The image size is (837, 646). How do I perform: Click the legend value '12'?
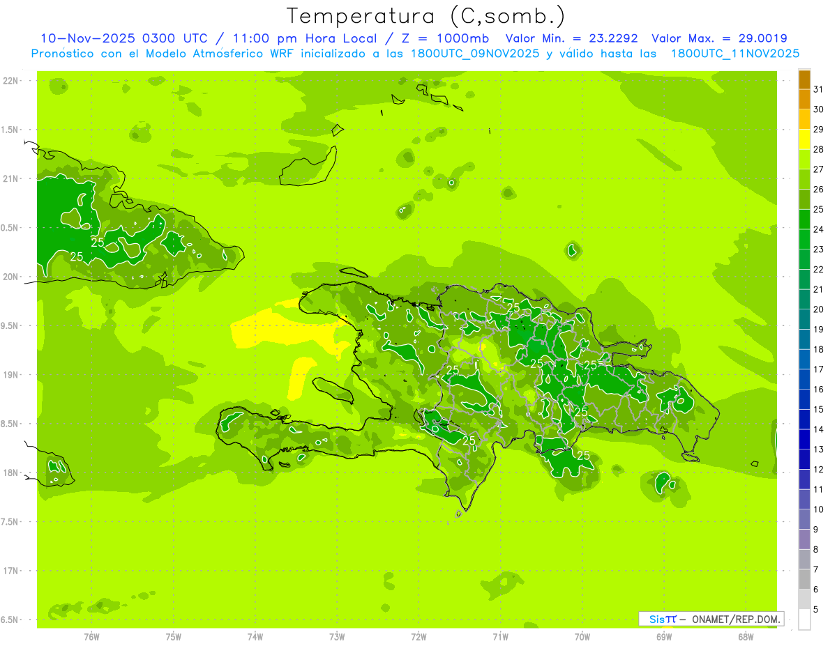tap(819, 469)
